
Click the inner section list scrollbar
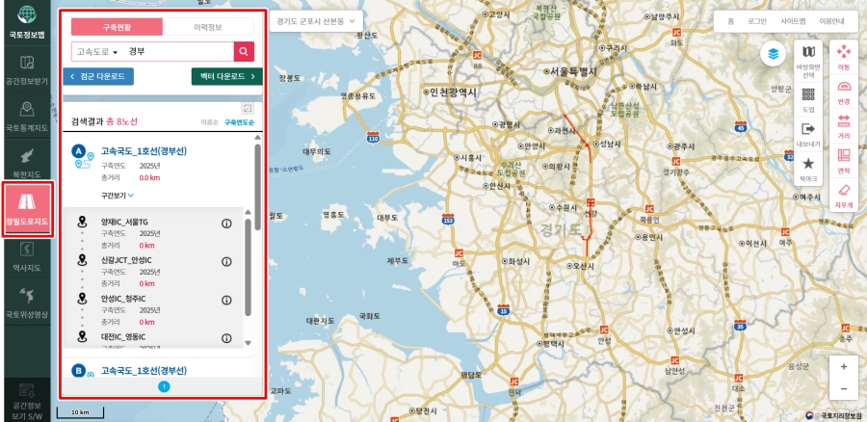pos(248,268)
